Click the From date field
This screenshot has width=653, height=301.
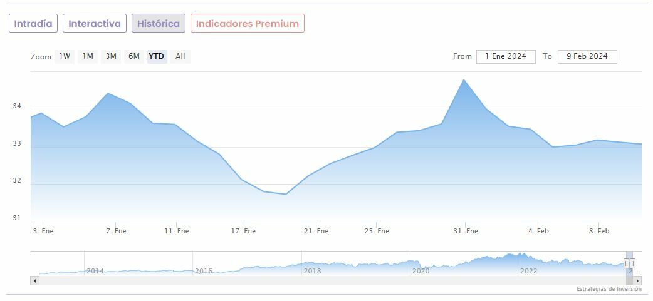506,56
